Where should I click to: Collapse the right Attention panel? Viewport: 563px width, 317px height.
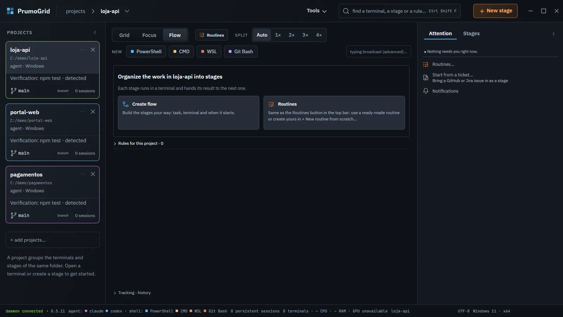(x=553, y=34)
